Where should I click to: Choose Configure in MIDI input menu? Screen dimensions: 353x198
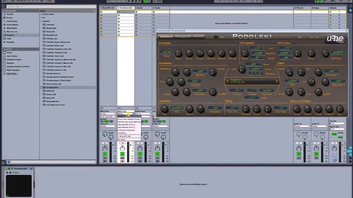[122, 133]
